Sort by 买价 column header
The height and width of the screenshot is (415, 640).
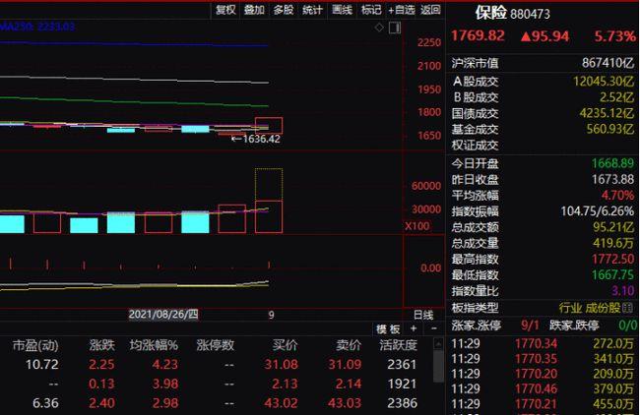[286, 346]
